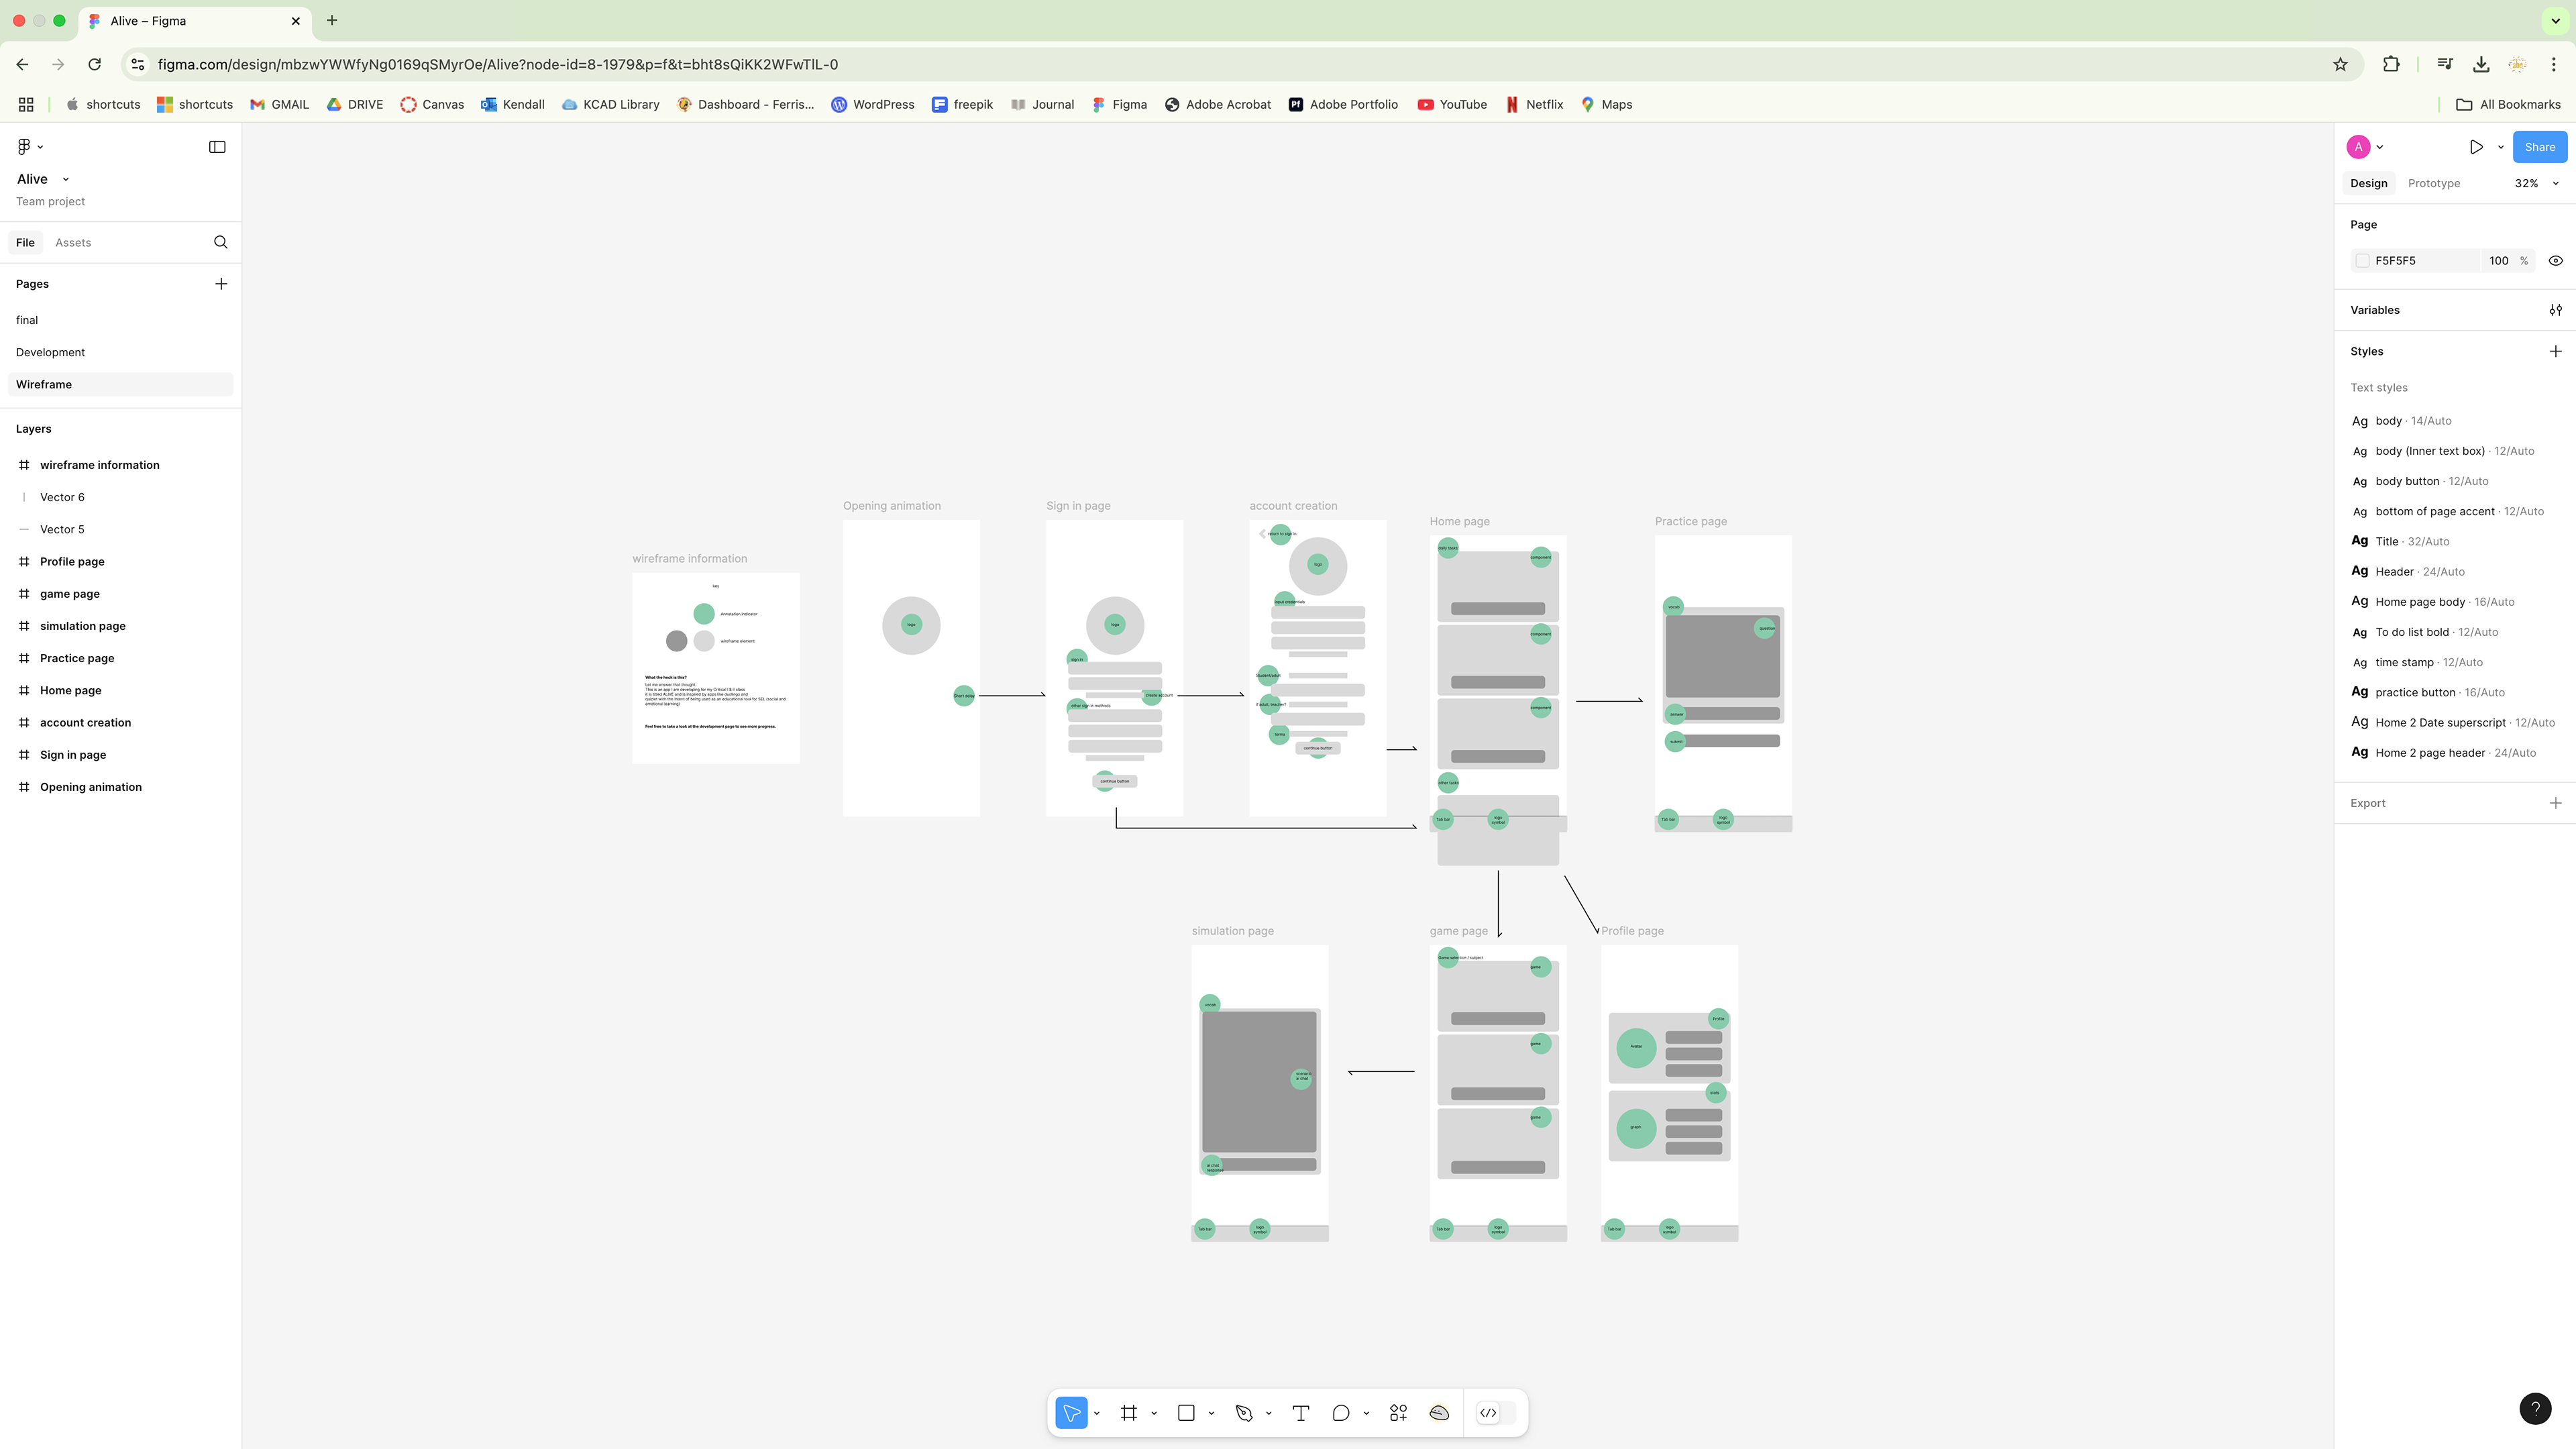
Task: Click the search icon in left panel
Action: coord(221,242)
